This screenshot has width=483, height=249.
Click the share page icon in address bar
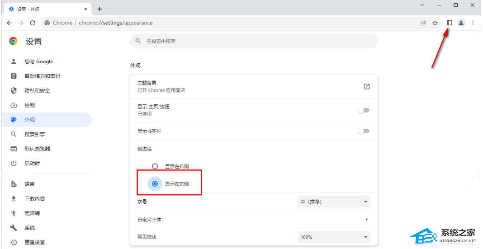coord(423,23)
